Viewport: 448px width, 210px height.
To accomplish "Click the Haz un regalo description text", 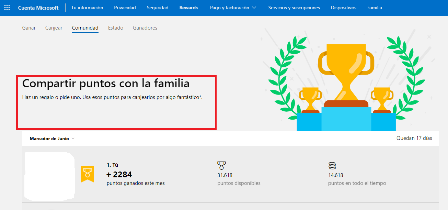I will pyautogui.click(x=112, y=97).
